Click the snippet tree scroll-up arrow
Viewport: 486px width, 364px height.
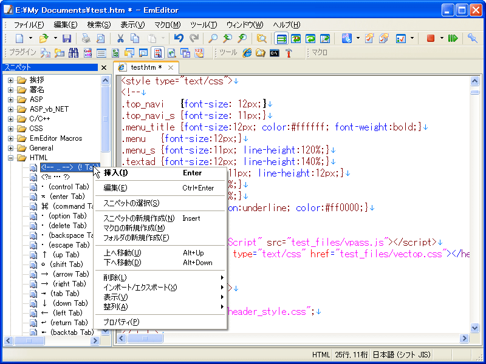(x=105, y=81)
